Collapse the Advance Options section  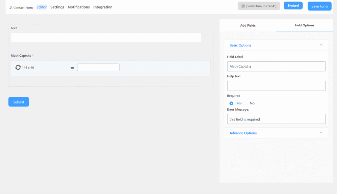click(x=321, y=133)
